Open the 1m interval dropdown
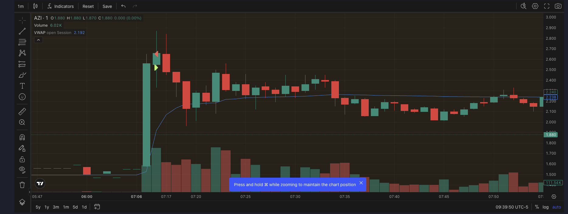 point(21,6)
